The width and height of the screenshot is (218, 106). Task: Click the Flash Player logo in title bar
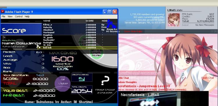tap(3, 12)
